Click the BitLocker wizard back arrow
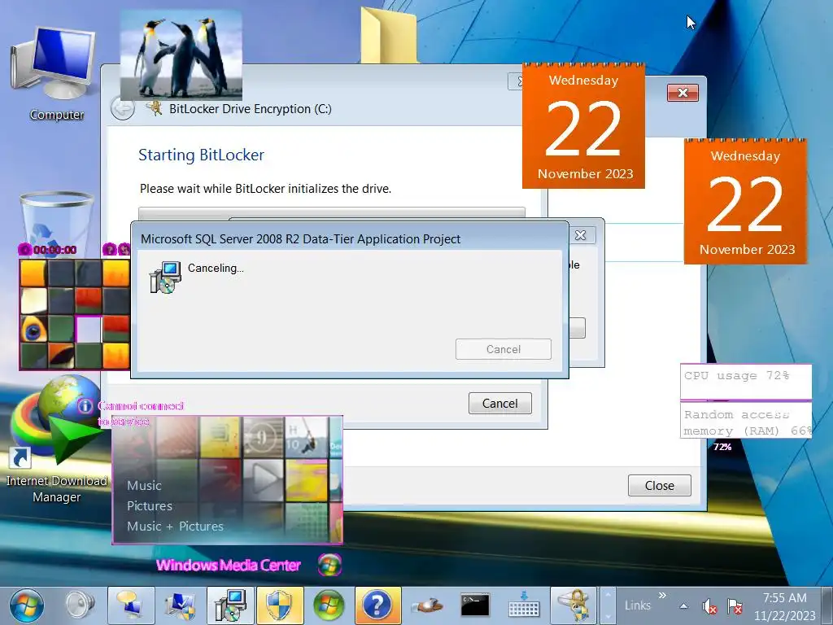Image resolution: width=833 pixels, height=625 pixels. 122,109
